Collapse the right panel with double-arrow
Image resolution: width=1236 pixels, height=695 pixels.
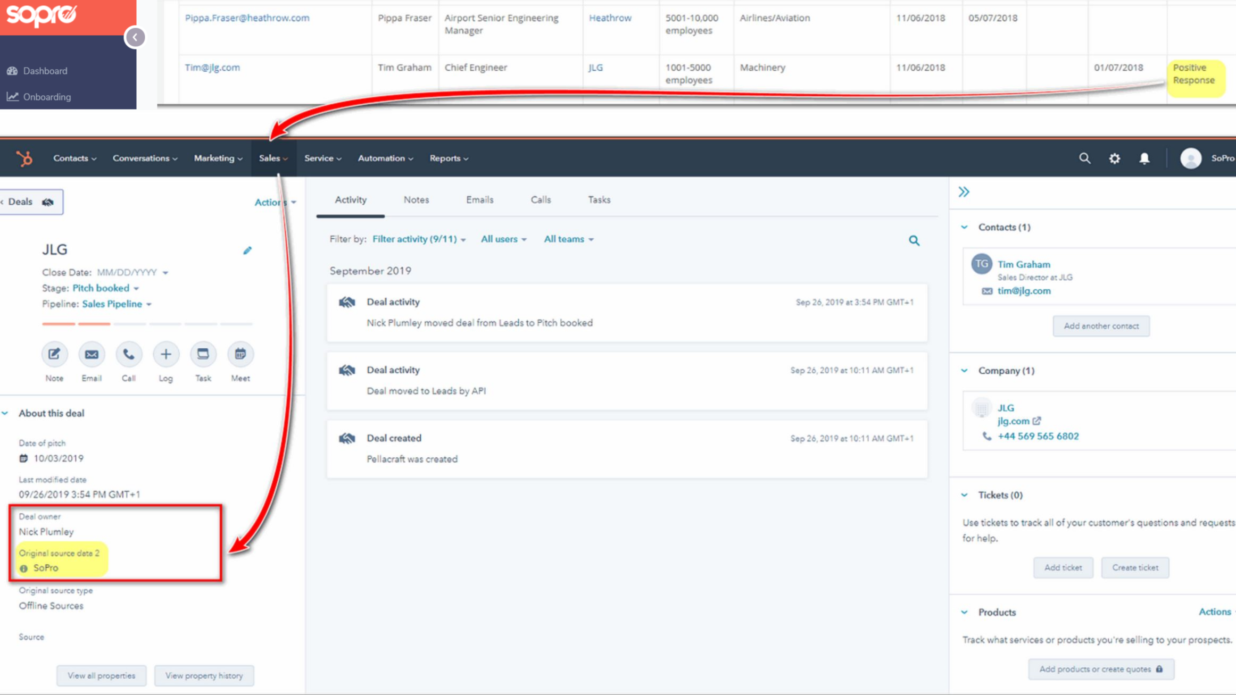click(963, 192)
